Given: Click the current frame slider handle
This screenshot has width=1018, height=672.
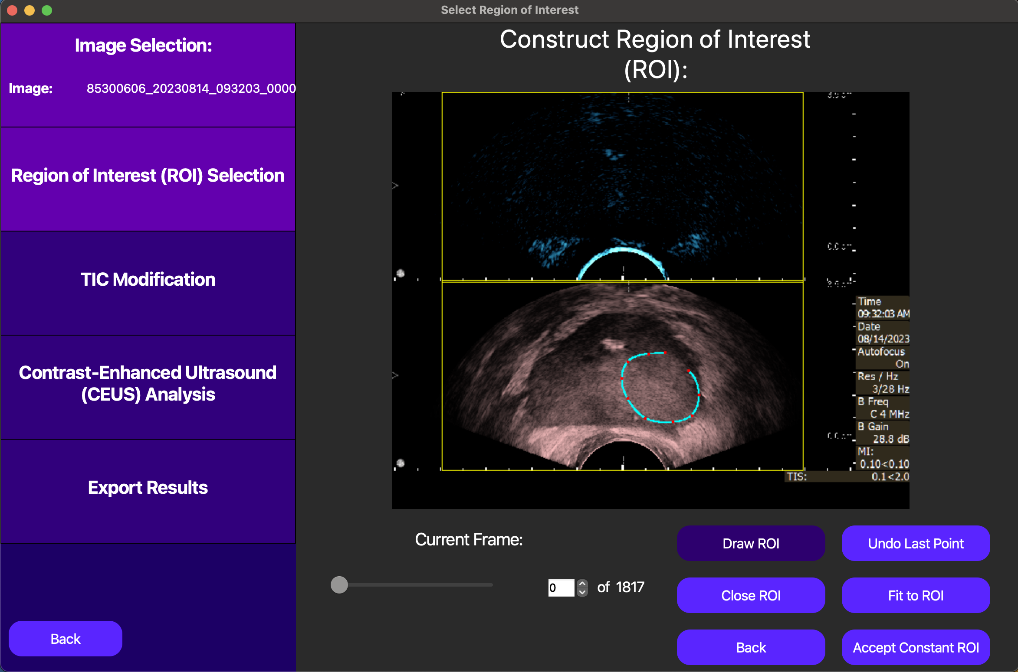Looking at the screenshot, I should (339, 585).
